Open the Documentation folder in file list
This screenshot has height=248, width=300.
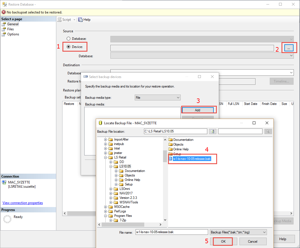tap(183, 140)
